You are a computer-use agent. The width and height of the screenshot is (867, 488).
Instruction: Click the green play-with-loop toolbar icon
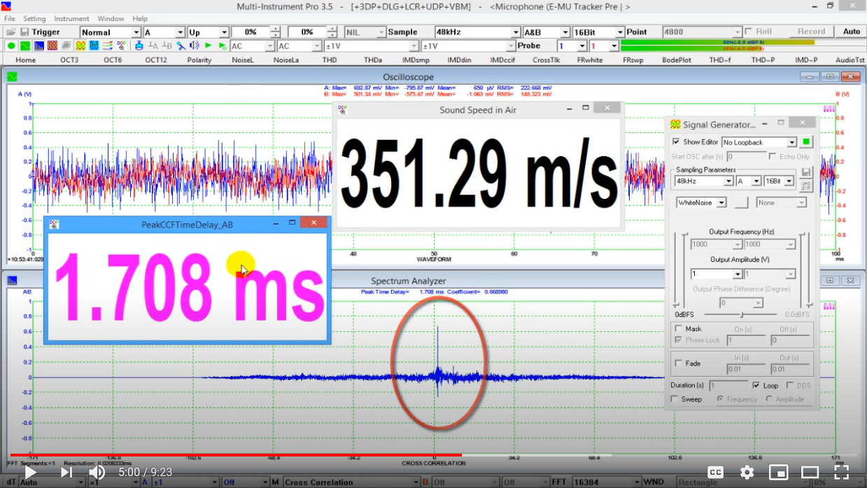[x=222, y=46]
